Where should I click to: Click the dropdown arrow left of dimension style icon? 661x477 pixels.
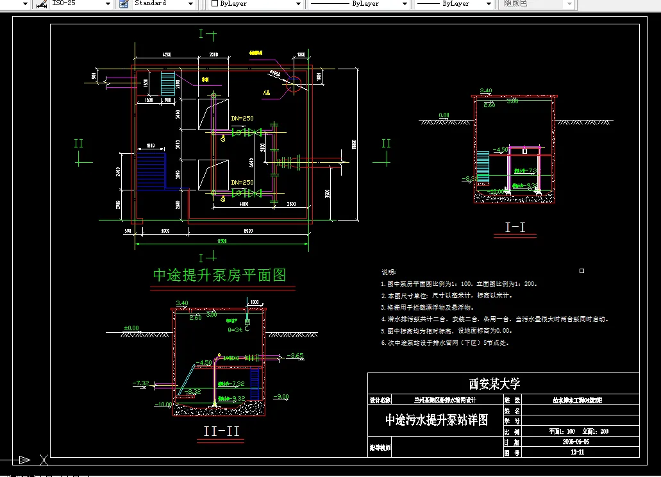click(x=25, y=4)
